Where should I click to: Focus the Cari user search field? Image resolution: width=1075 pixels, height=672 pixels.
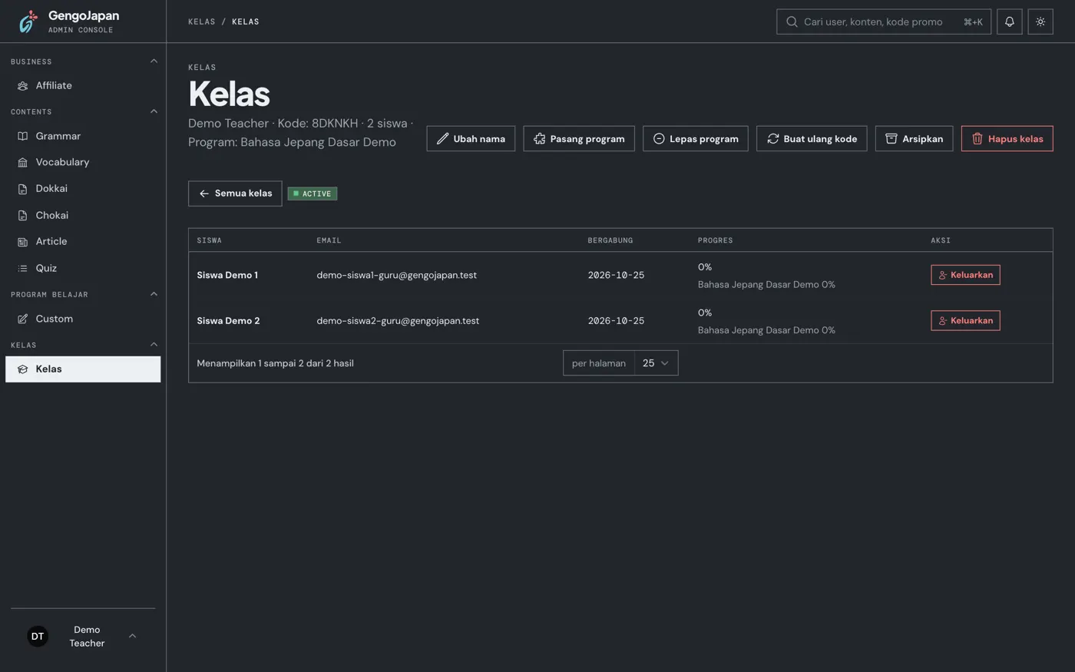pos(883,22)
